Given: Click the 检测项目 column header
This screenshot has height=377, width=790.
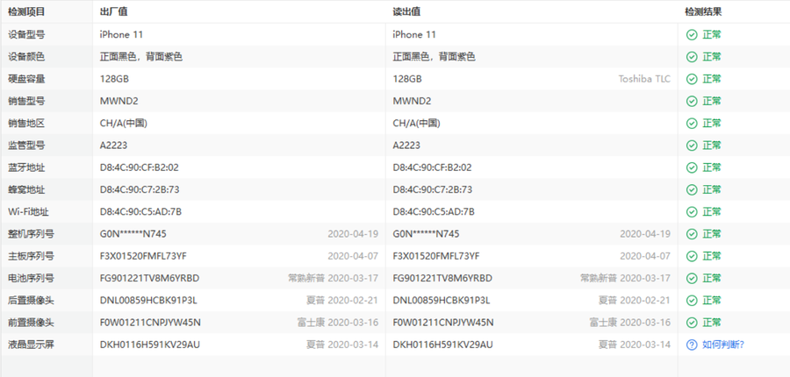Looking at the screenshot, I should coord(26,11).
